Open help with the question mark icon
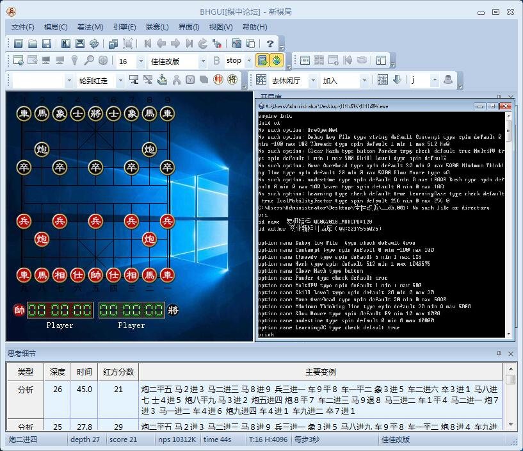This screenshot has height=451, width=523. [x=270, y=44]
